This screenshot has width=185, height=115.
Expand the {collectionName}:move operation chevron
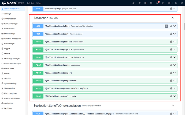point(175,65)
